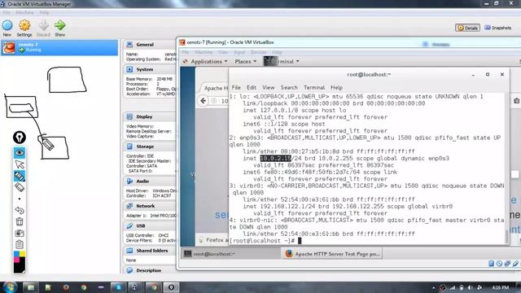Open the terminal View menu

click(x=269, y=87)
